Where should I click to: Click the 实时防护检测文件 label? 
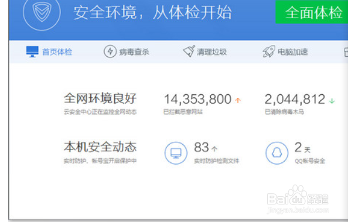(x=216, y=160)
